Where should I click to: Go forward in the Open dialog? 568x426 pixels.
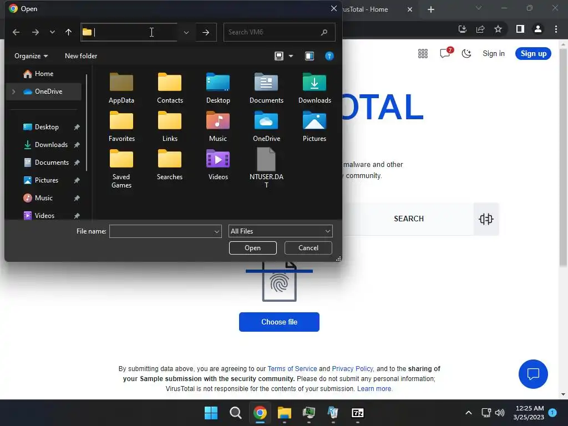pyautogui.click(x=35, y=32)
